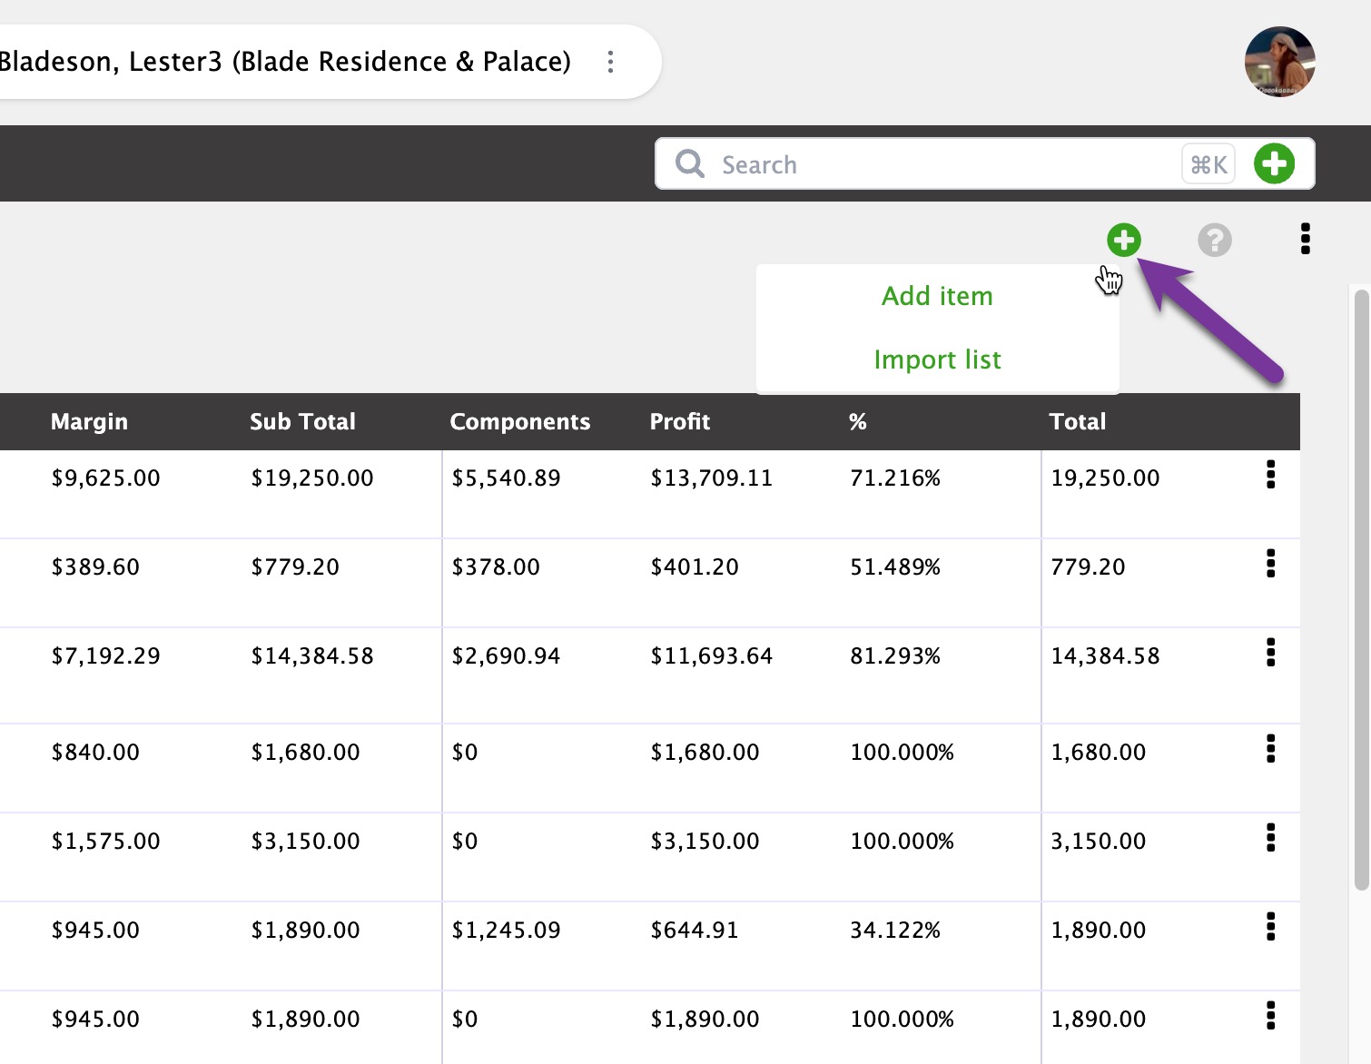Open row menu for the $644.91 profit row

click(1270, 927)
